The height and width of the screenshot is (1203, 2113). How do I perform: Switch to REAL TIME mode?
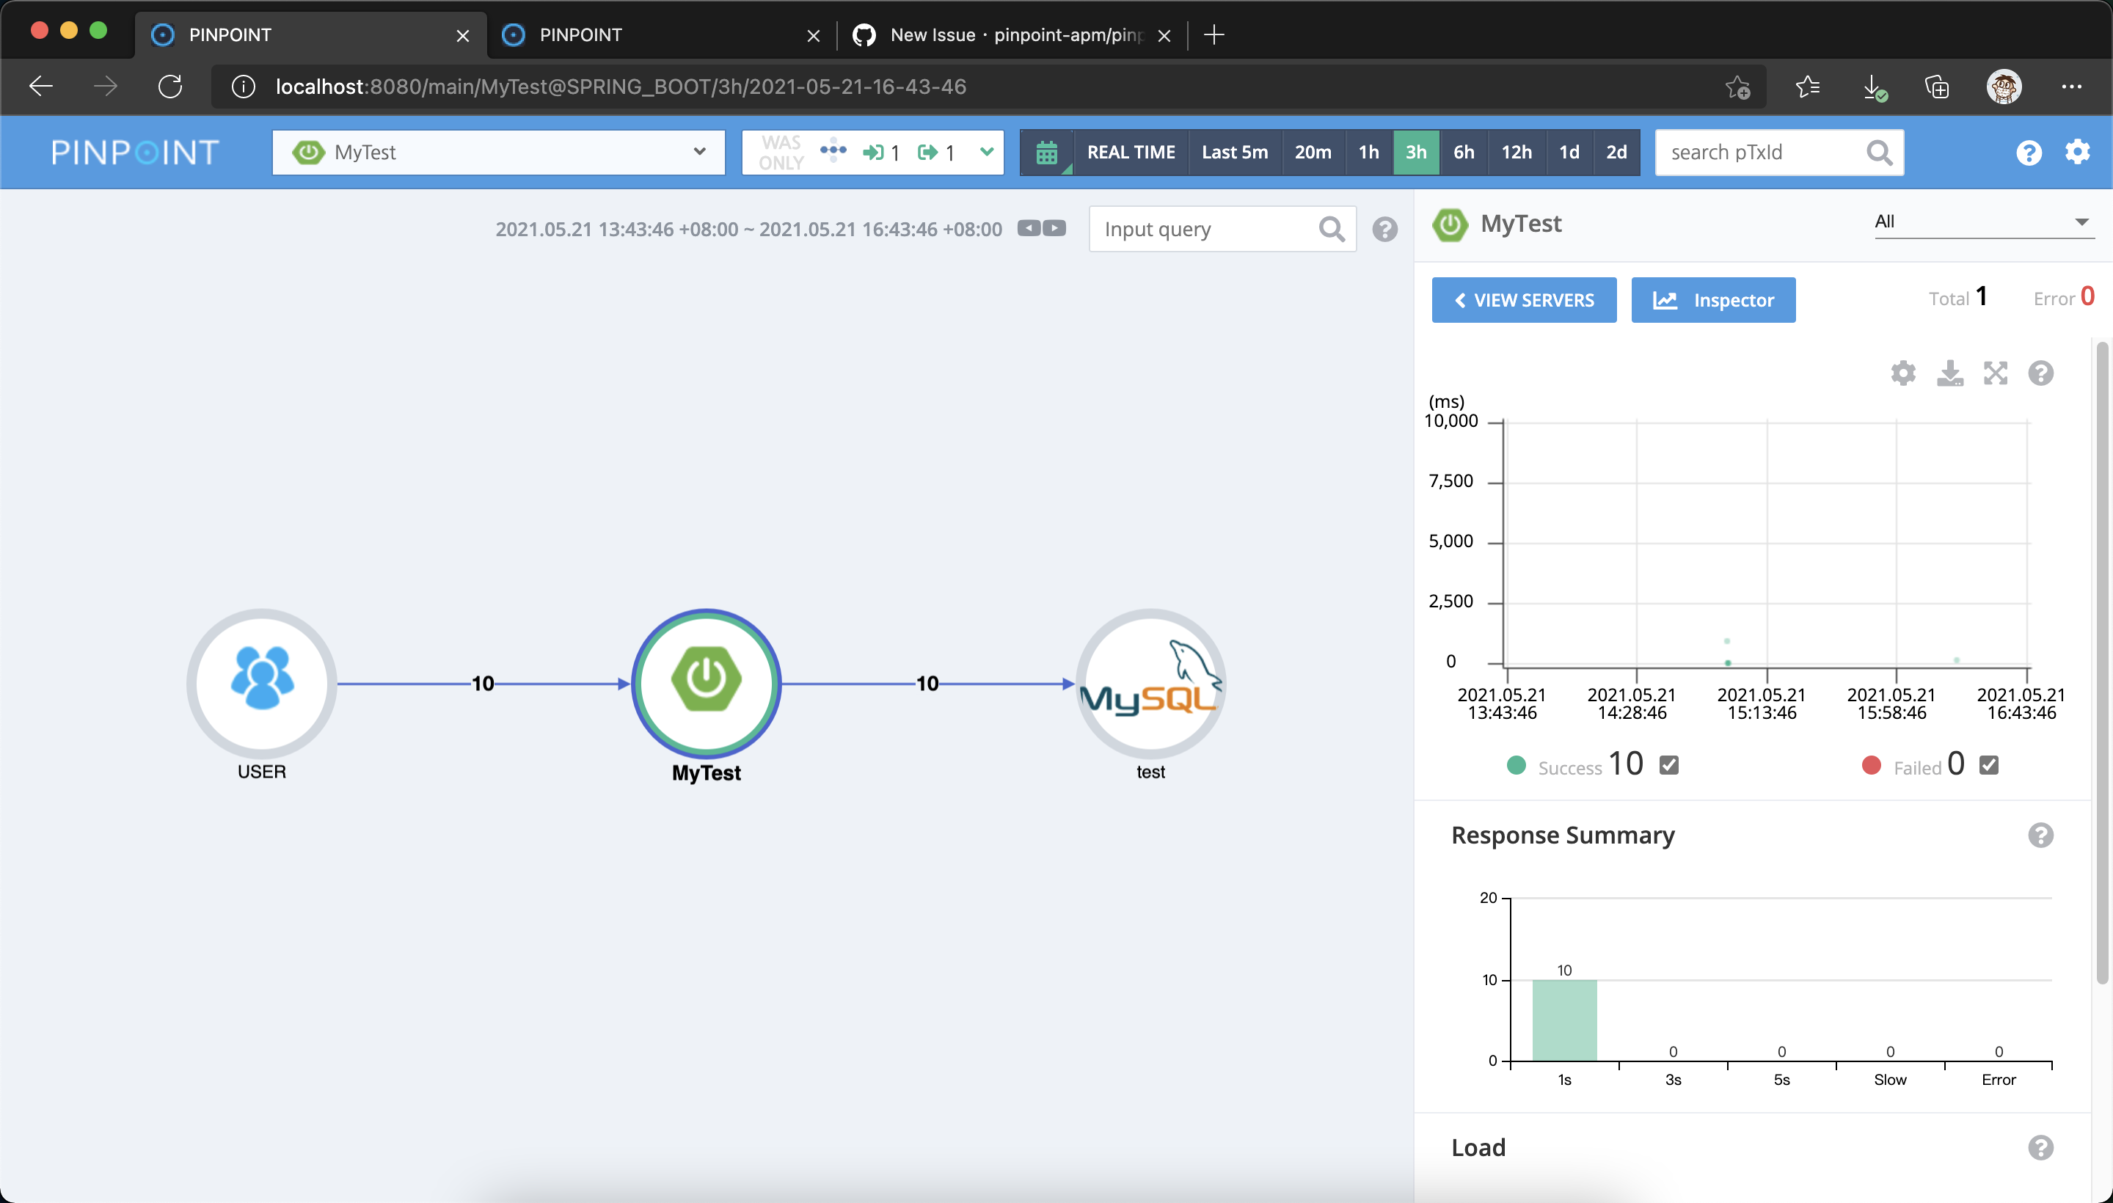click(x=1131, y=153)
